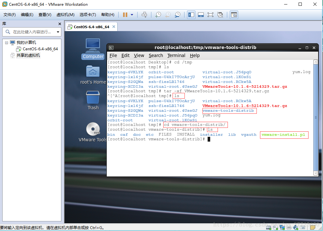This screenshot has height=231, width=323.
Task: Select the root's Home folder icon
Action: click(x=93, y=75)
